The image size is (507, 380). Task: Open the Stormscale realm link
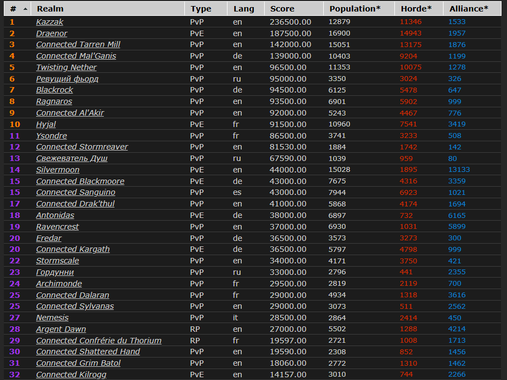[x=57, y=261]
